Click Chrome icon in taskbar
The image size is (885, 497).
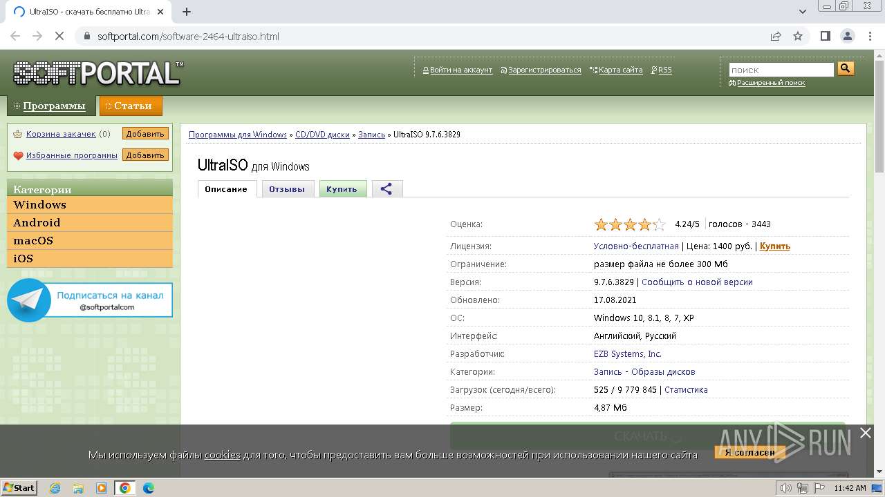(x=125, y=488)
